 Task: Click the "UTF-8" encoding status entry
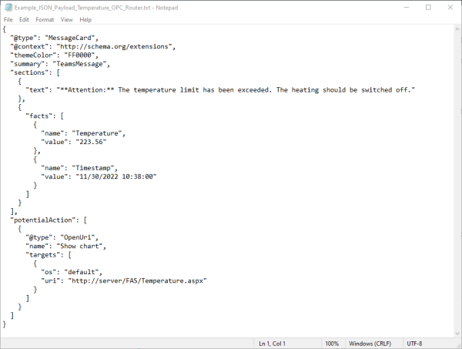[414, 344]
